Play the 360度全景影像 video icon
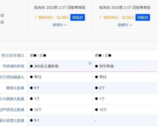Screen dimensions: 158x126 coord(90,63)
